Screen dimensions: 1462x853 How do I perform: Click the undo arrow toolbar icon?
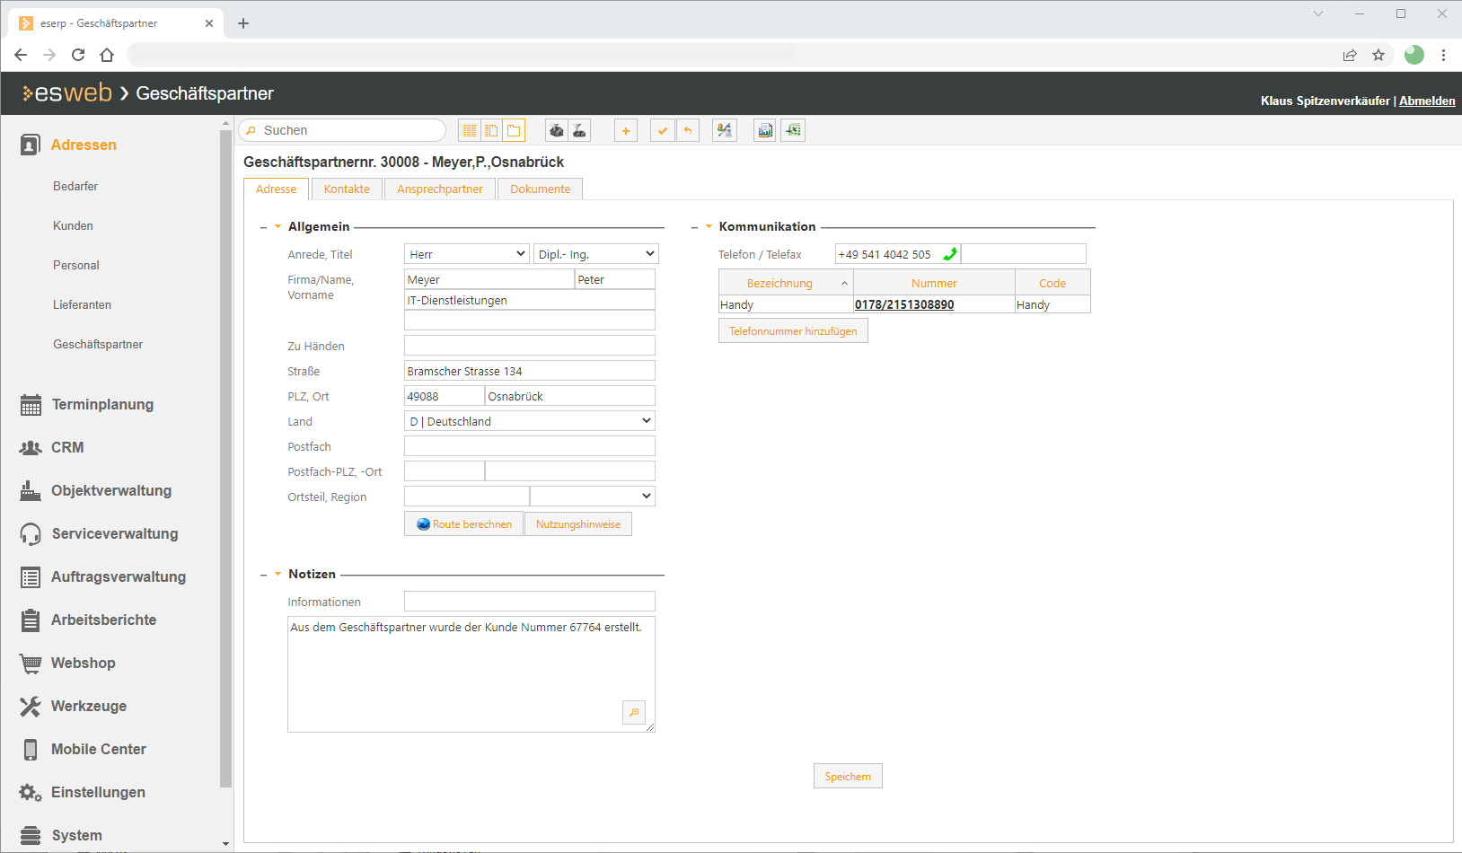pyautogui.click(x=687, y=130)
